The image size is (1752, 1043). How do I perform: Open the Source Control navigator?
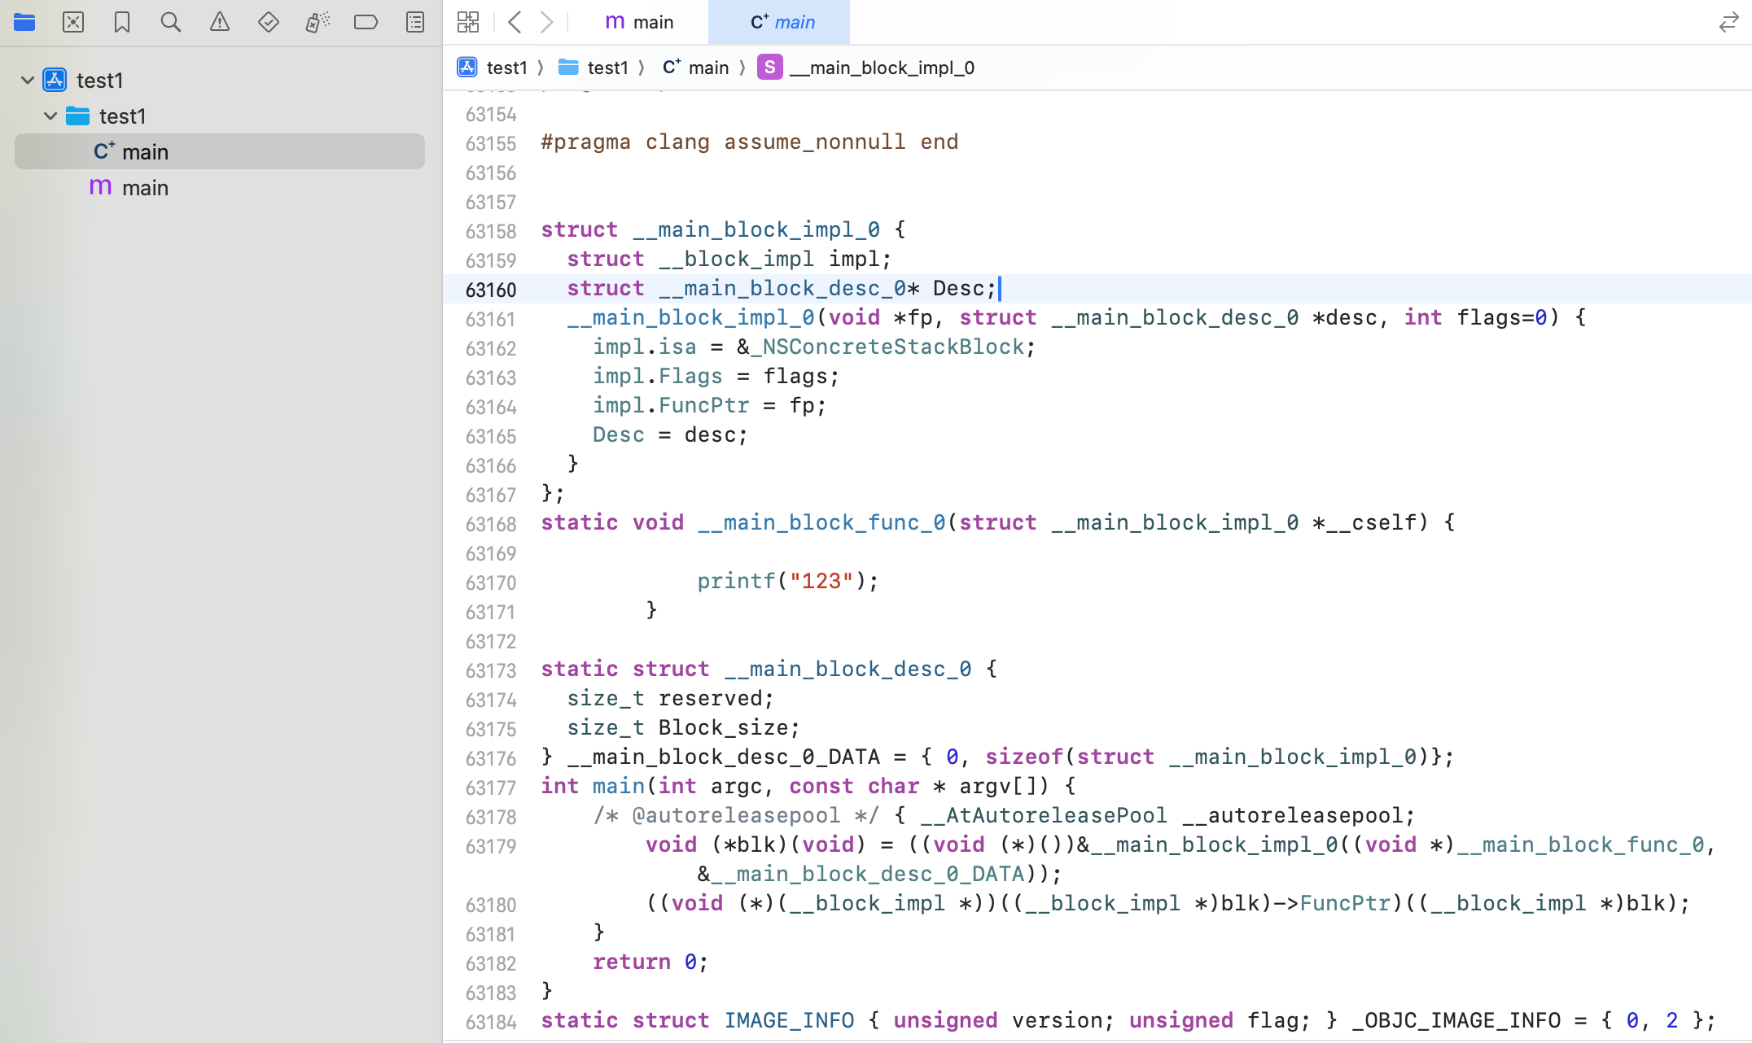pyautogui.click(x=73, y=22)
